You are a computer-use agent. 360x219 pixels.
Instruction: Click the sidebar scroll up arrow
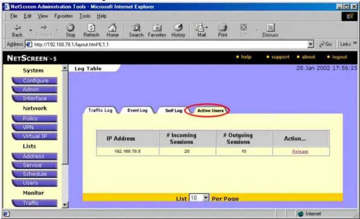[x=65, y=68]
